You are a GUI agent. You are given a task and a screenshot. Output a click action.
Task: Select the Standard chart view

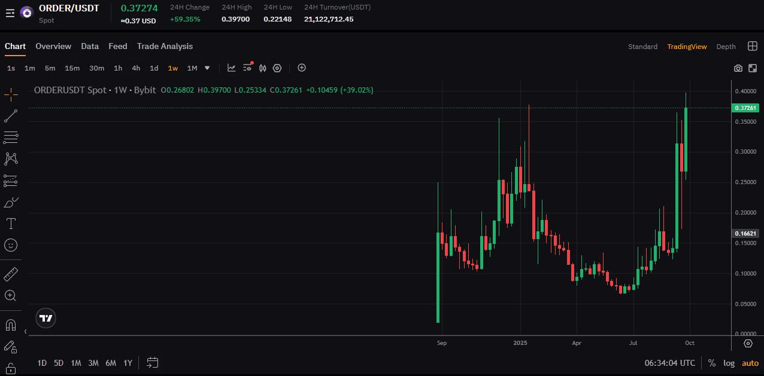tap(642, 46)
